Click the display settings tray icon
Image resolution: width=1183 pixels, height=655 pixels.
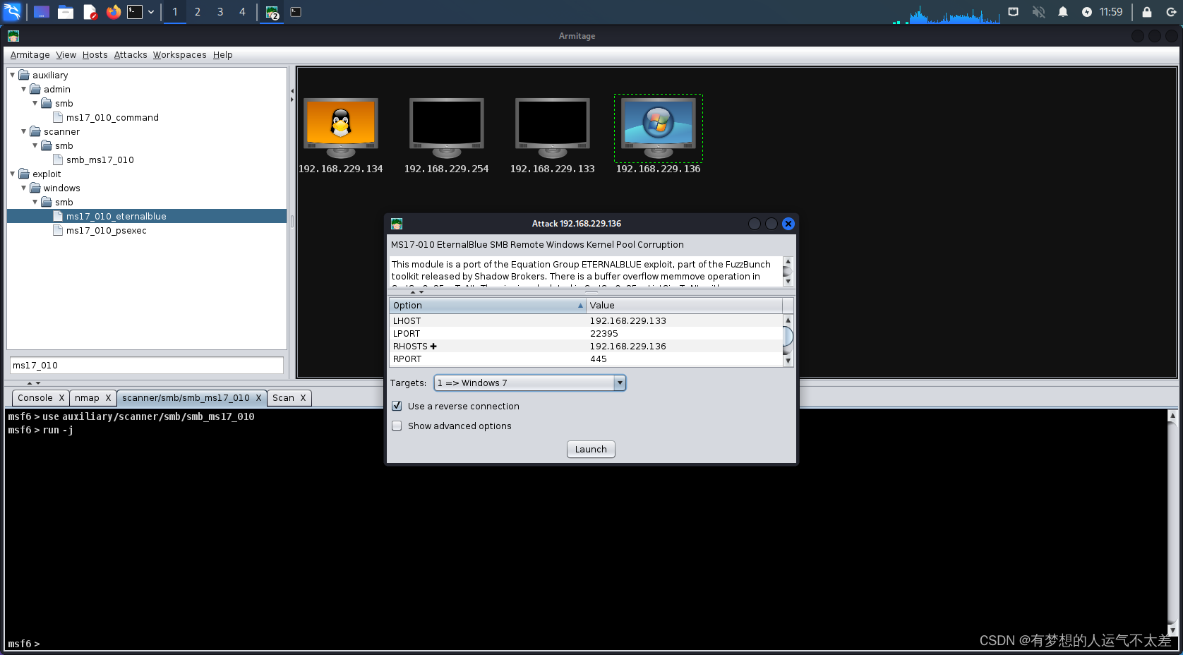(1014, 12)
